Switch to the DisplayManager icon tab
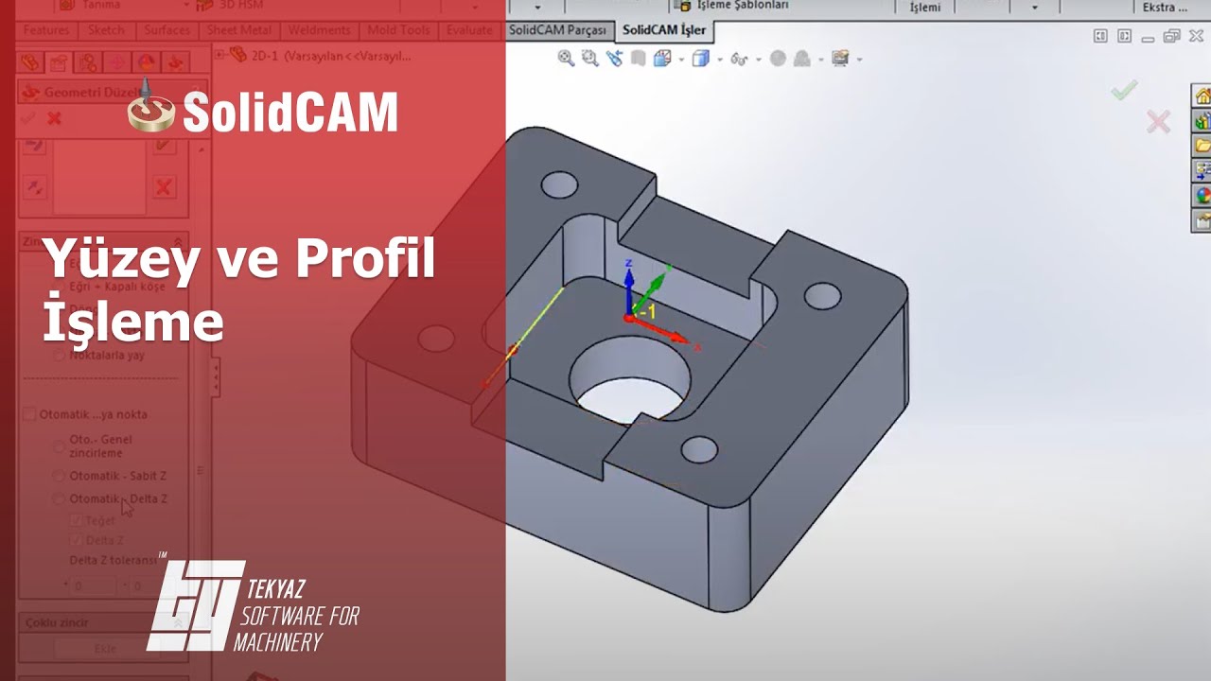The image size is (1211, 681). click(x=147, y=62)
